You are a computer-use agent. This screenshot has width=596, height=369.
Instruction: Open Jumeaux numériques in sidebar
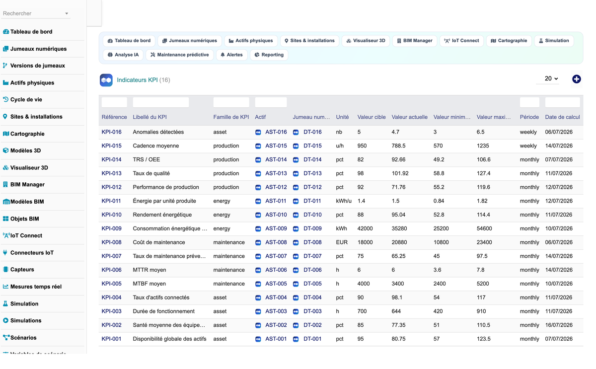pyautogui.click(x=35, y=49)
